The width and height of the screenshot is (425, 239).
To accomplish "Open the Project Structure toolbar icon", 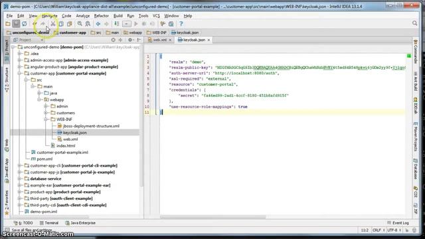I will [x=171, y=24].
